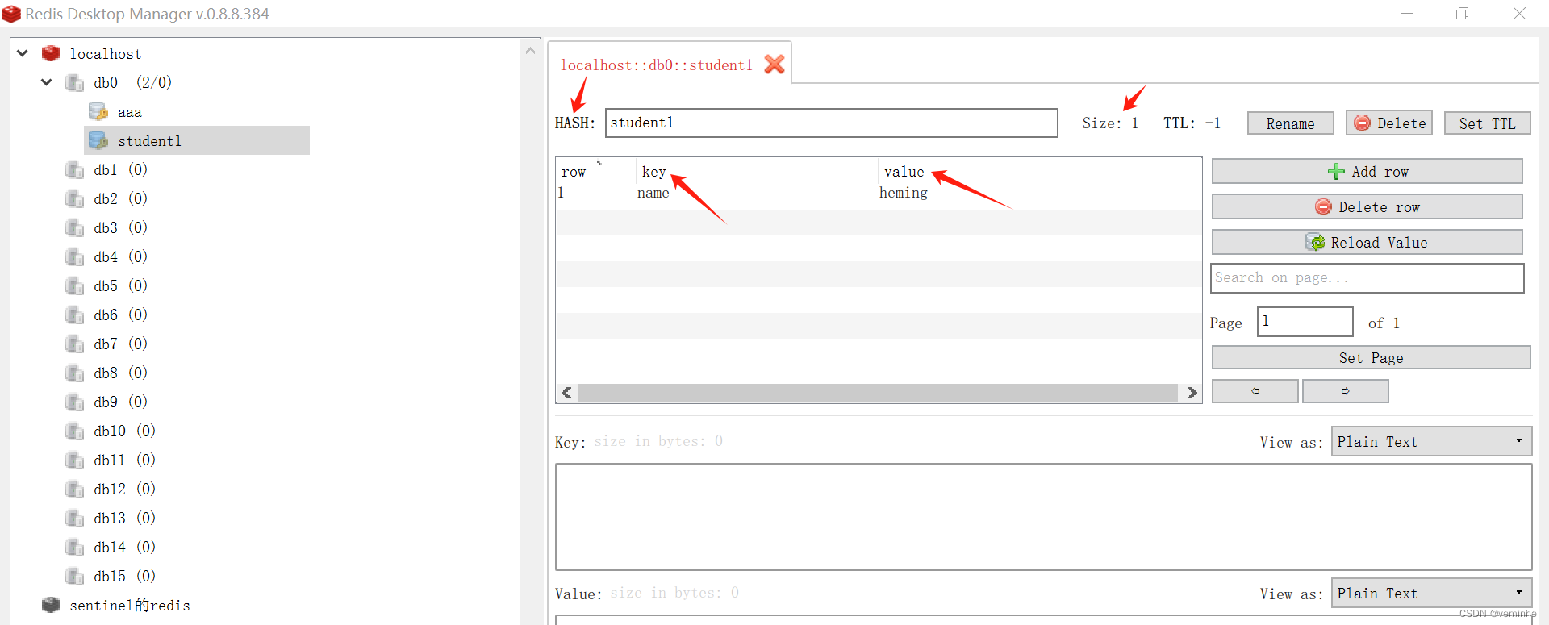Click the db1 database icon
This screenshot has width=1549, height=625.
[x=74, y=169]
